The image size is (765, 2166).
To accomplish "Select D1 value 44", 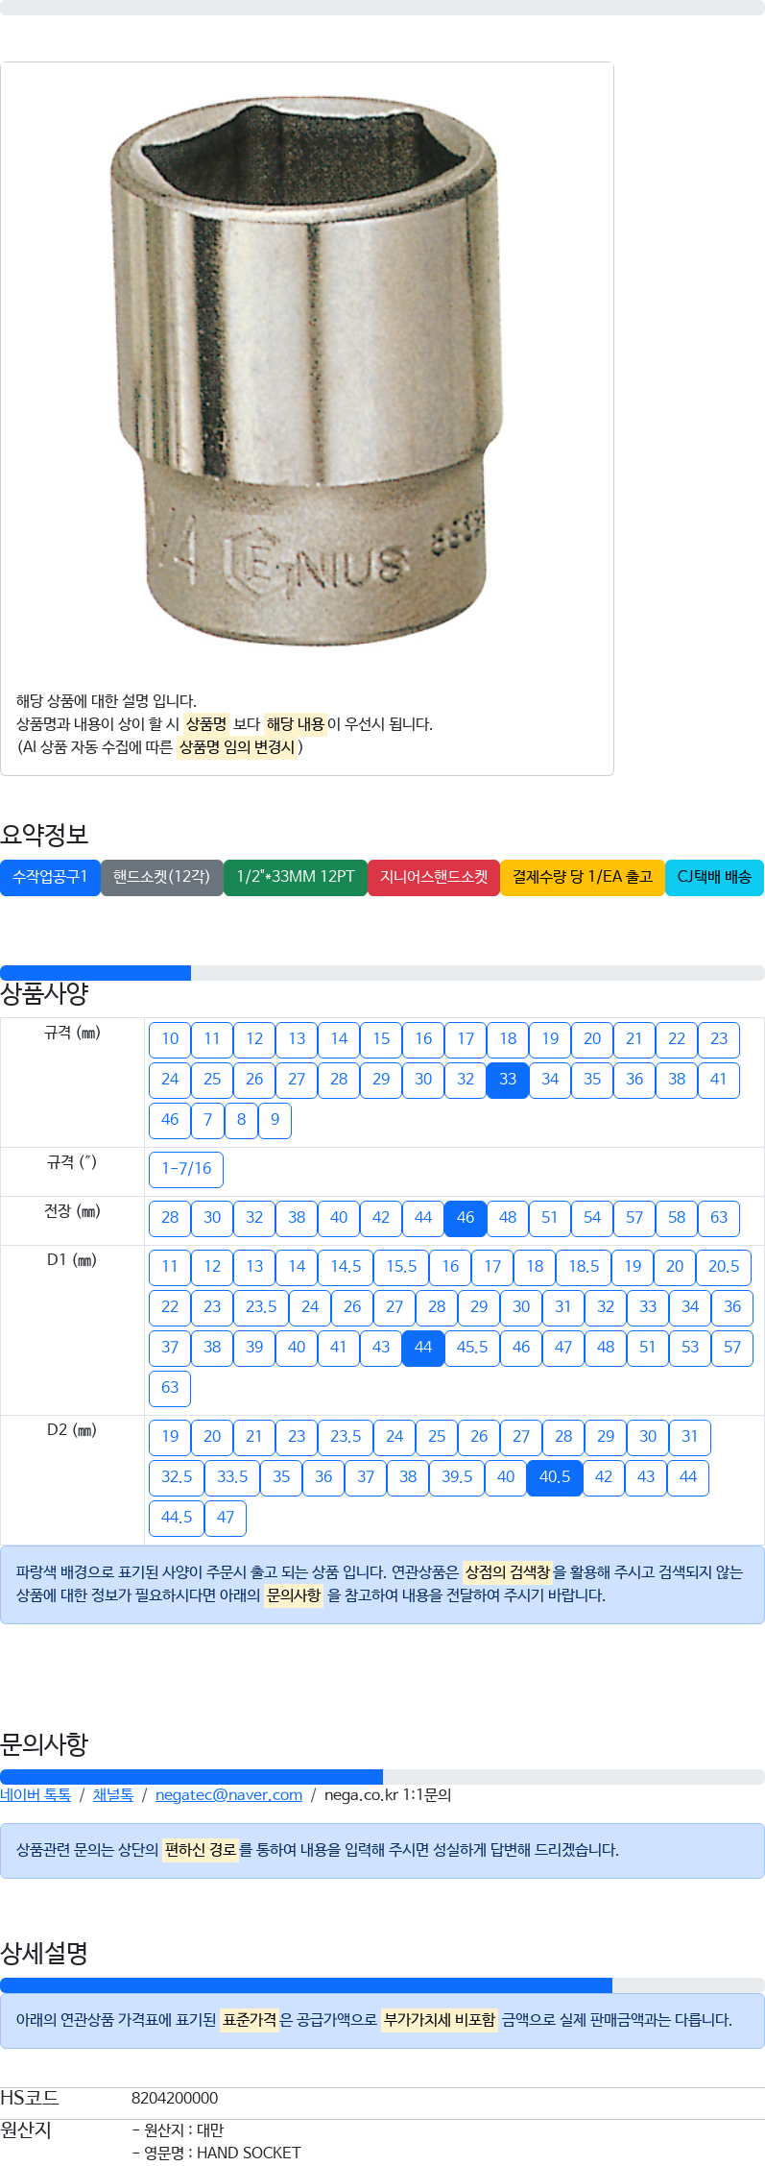I will click(x=423, y=1348).
